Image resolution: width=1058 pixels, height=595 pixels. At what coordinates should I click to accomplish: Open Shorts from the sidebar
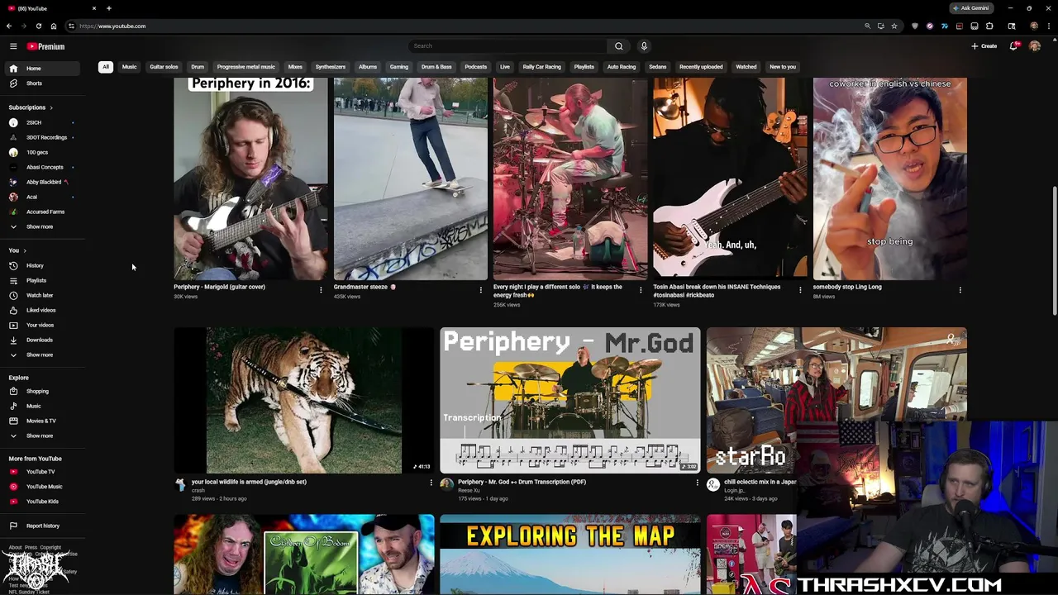[x=44, y=83]
